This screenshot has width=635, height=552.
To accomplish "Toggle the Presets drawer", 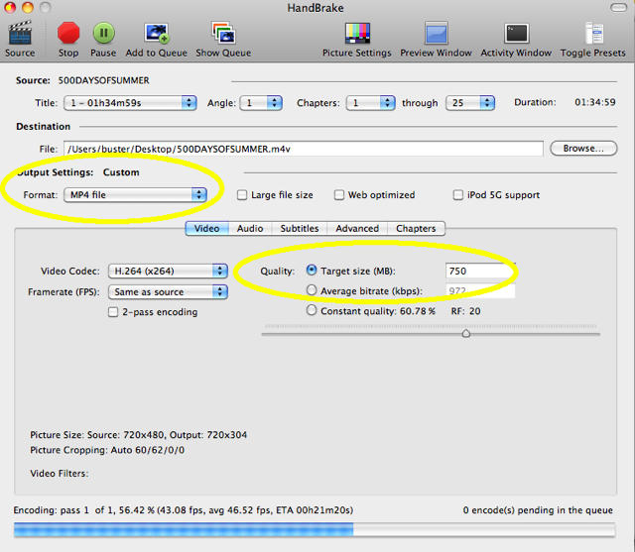I will click(x=592, y=34).
